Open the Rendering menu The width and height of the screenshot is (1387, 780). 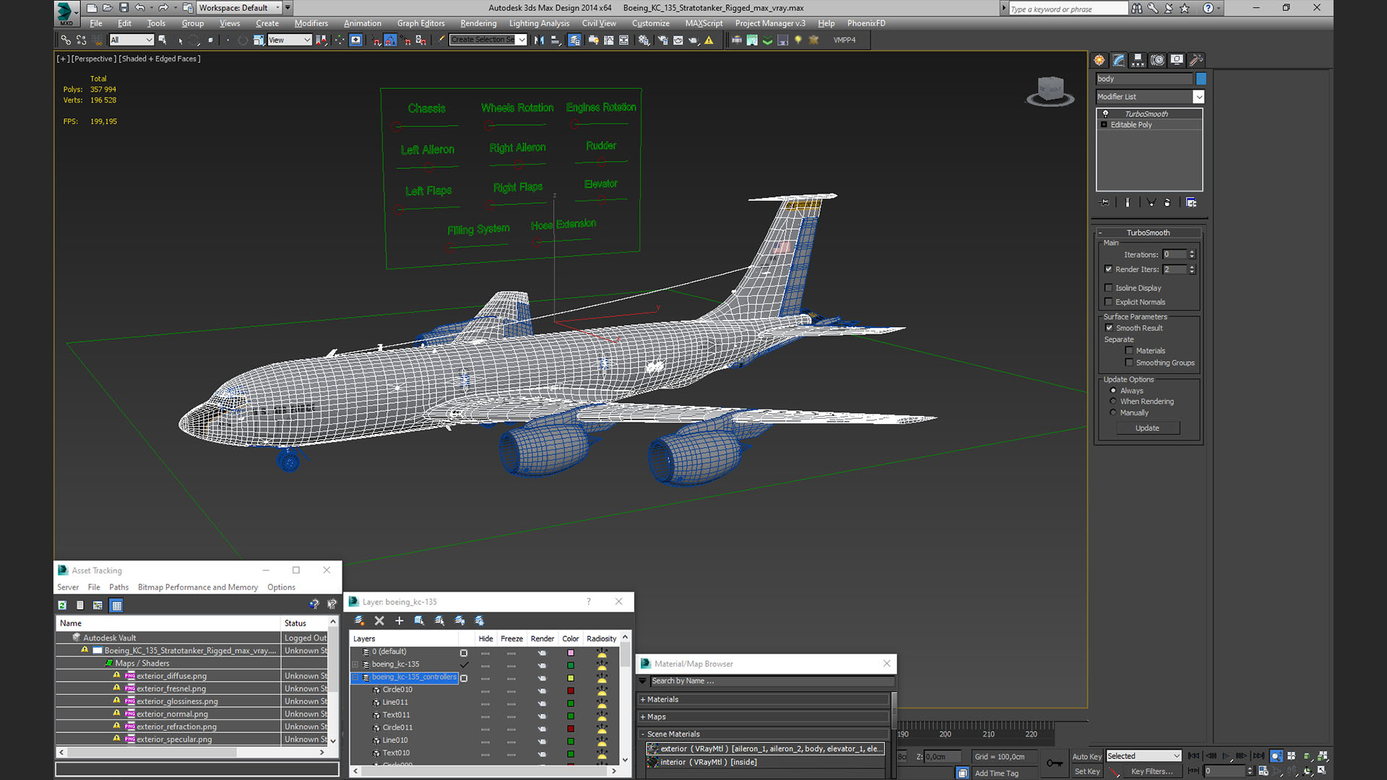tap(478, 23)
